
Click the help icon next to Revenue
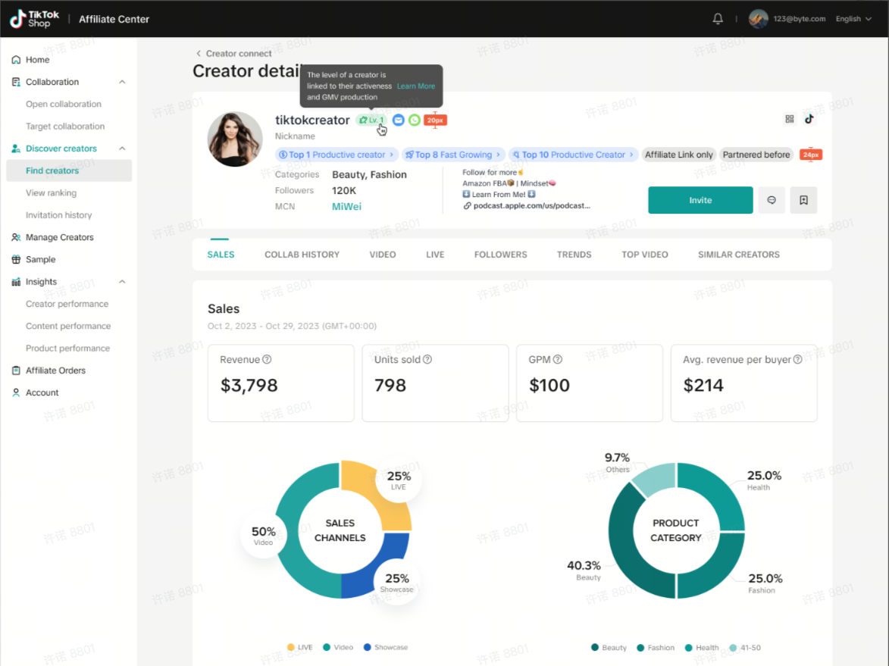tap(267, 360)
